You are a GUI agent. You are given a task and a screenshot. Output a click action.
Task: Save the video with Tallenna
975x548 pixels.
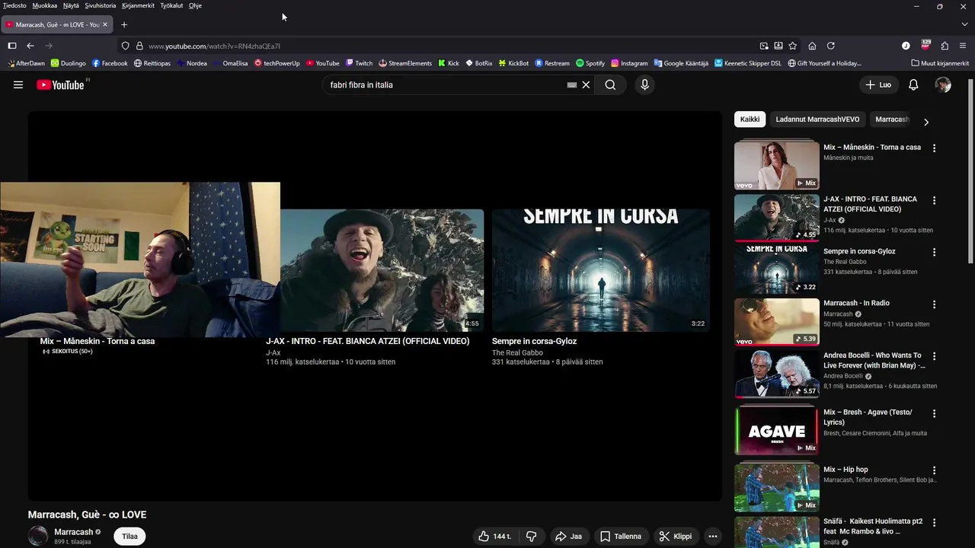621,536
